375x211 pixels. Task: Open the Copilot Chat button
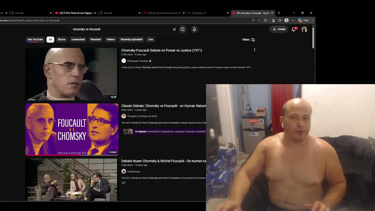pyautogui.click(x=303, y=21)
